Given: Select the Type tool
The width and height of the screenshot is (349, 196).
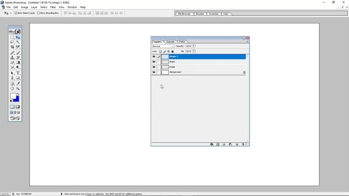Looking at the screenshot, I should (18, 73).
